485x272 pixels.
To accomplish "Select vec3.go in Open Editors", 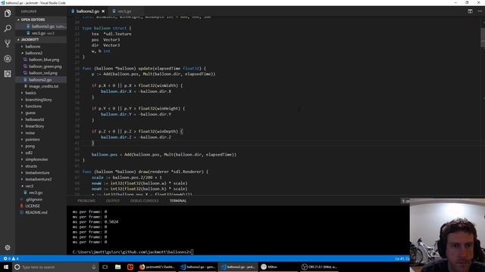I will (41, 33).
